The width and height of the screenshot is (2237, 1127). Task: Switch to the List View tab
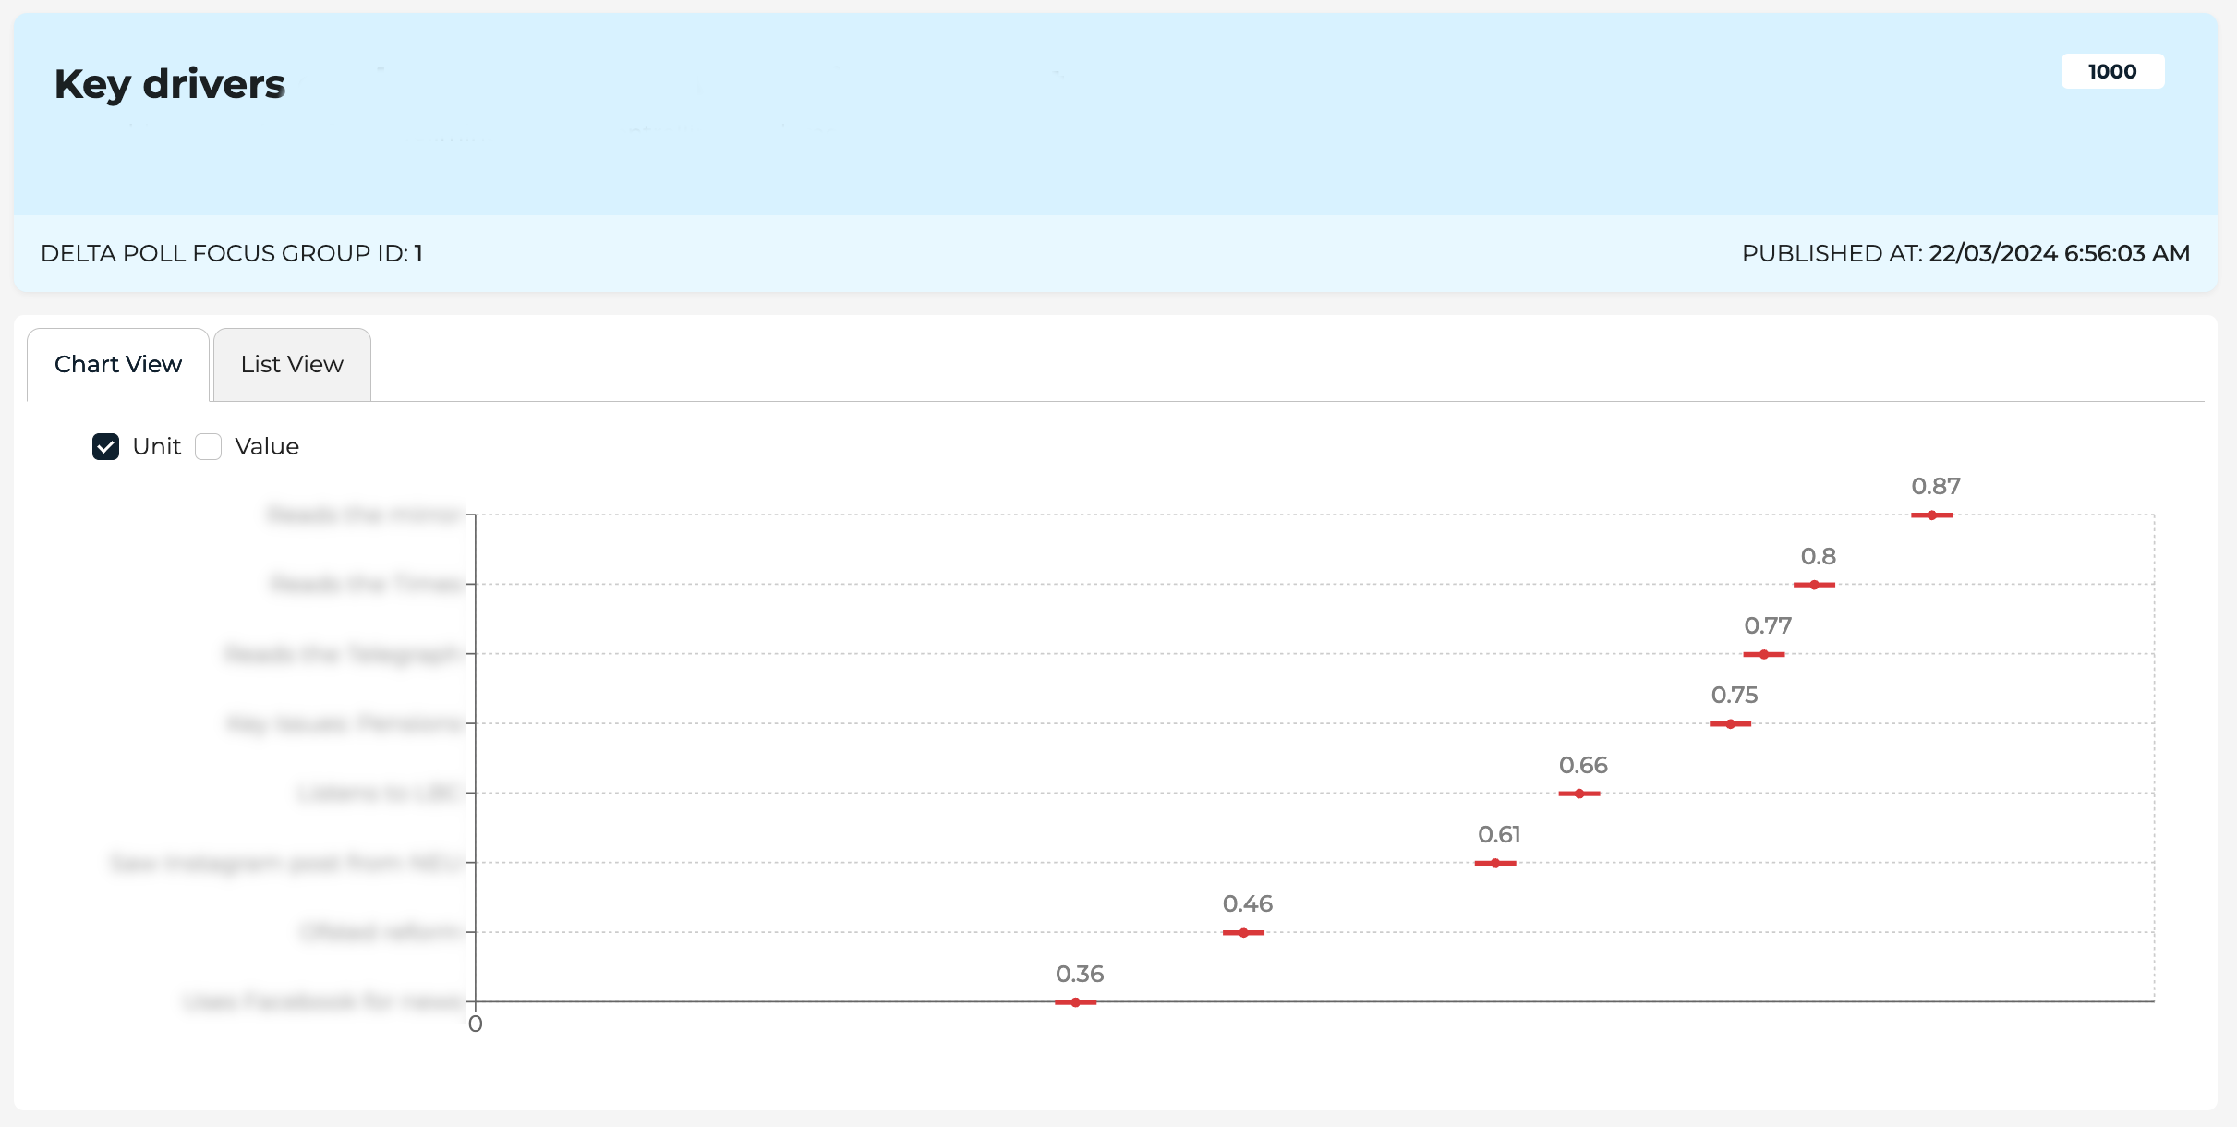tap(292, 365)
